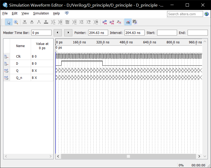211x168 pixels.
Task: Select the Q output signal name
Action: (17, 71)
